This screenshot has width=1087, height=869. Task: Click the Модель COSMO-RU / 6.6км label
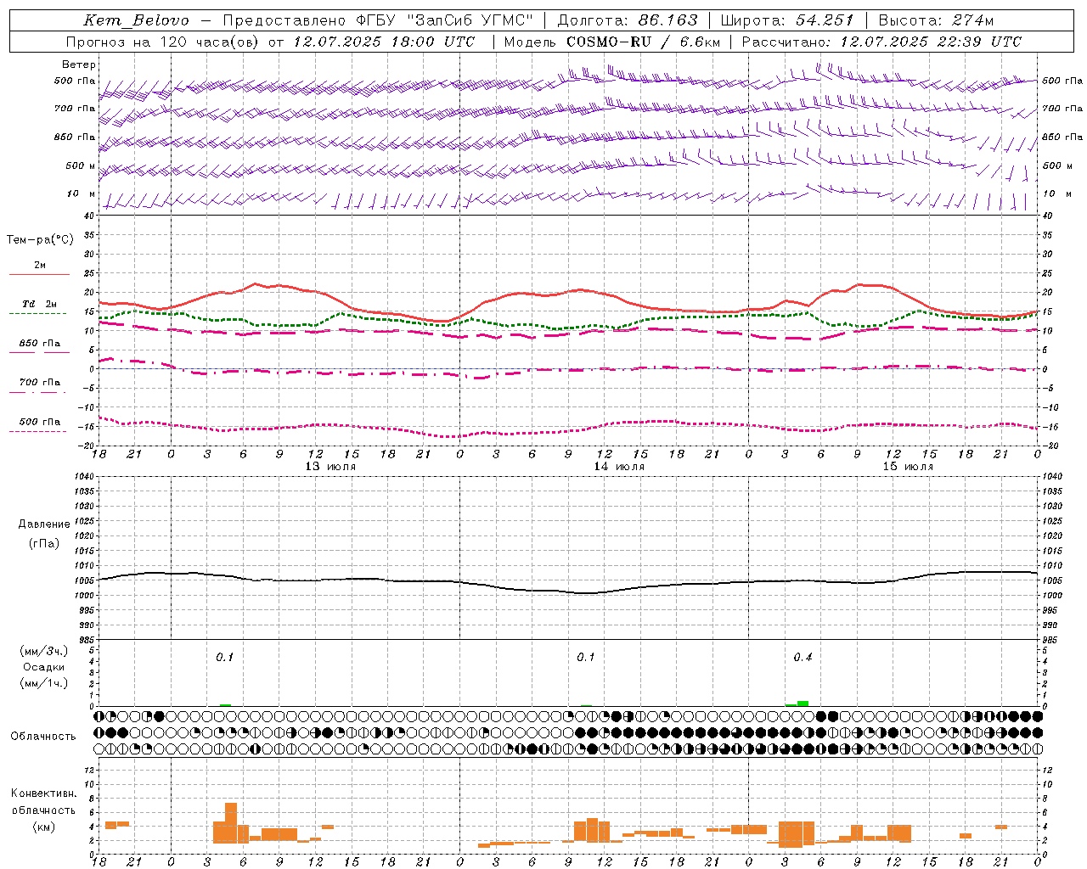point(612,42)
